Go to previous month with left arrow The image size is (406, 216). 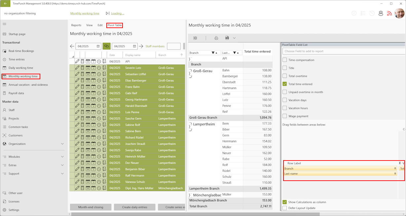coord(72,46)
